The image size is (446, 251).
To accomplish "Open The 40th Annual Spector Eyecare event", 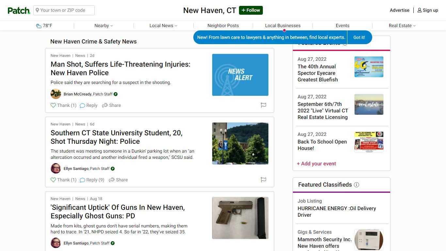I will (318, 73).
